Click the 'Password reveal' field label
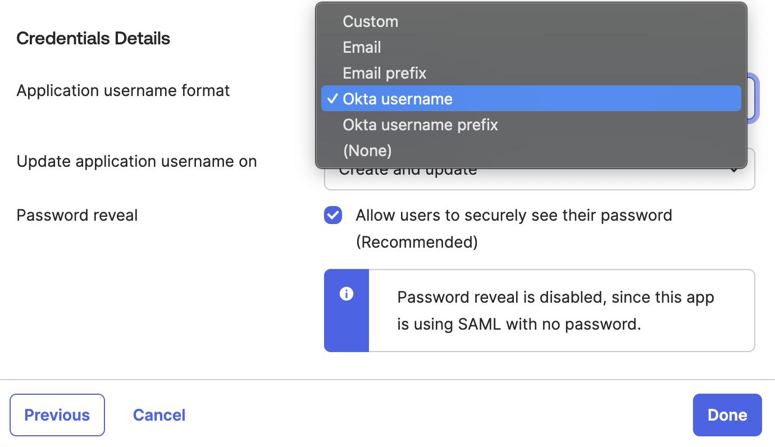 click(77, 215)
